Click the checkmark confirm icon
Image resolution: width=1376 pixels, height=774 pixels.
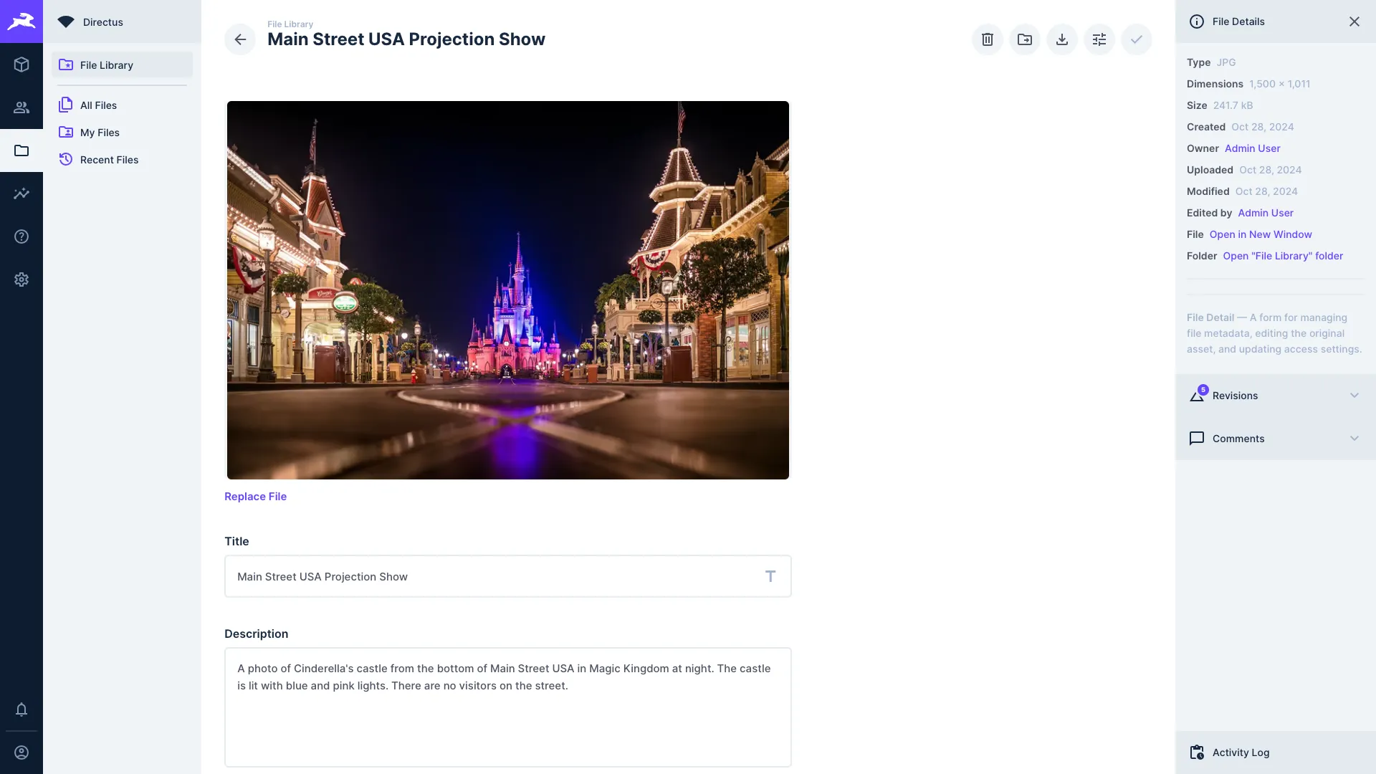[1136, 39]
